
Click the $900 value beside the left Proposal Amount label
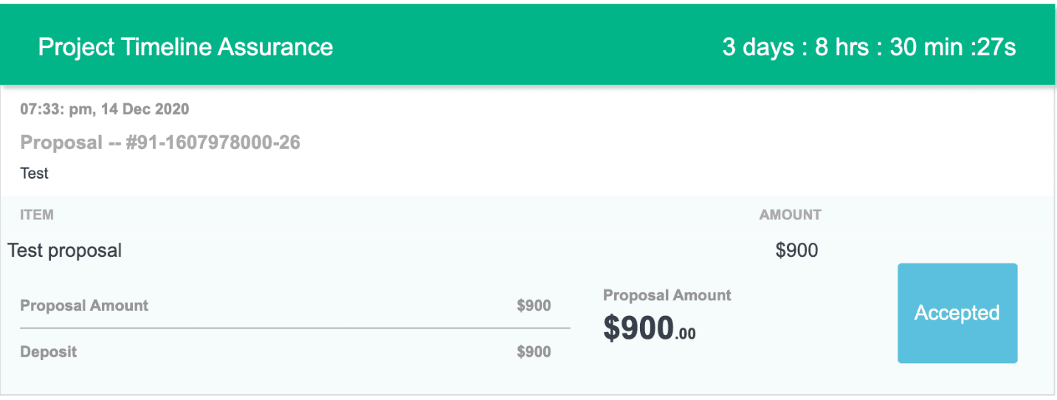(534, 306)
